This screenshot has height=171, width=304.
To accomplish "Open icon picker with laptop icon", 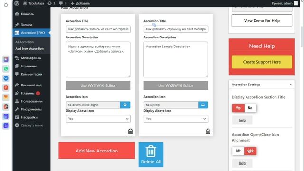I will [203, 105].
